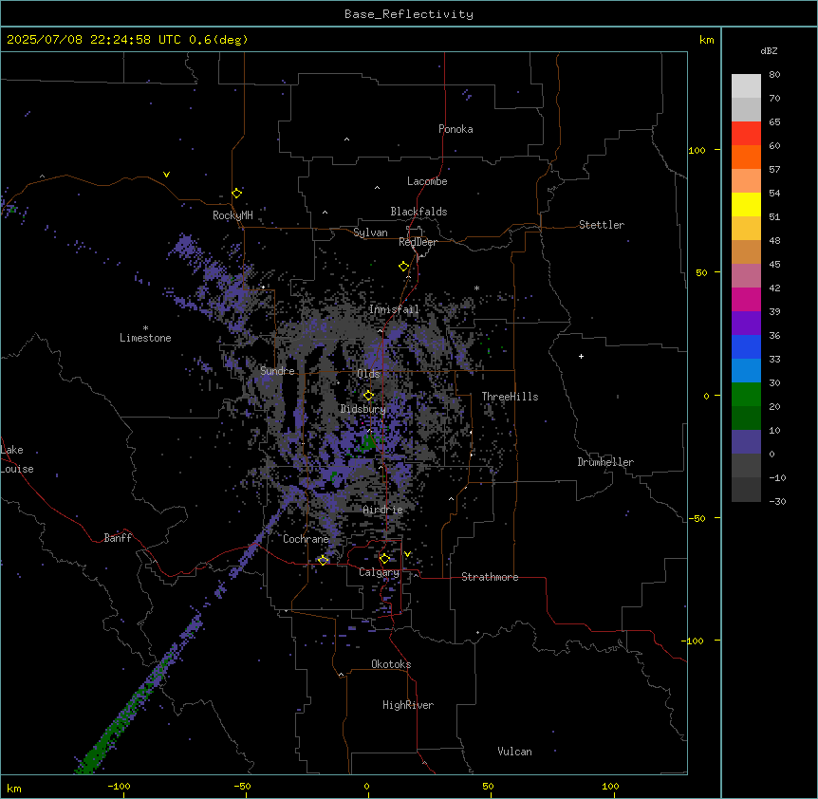
Task: Select the pink 42-45 dBZ legend swatch
Action: click(746, 276)
